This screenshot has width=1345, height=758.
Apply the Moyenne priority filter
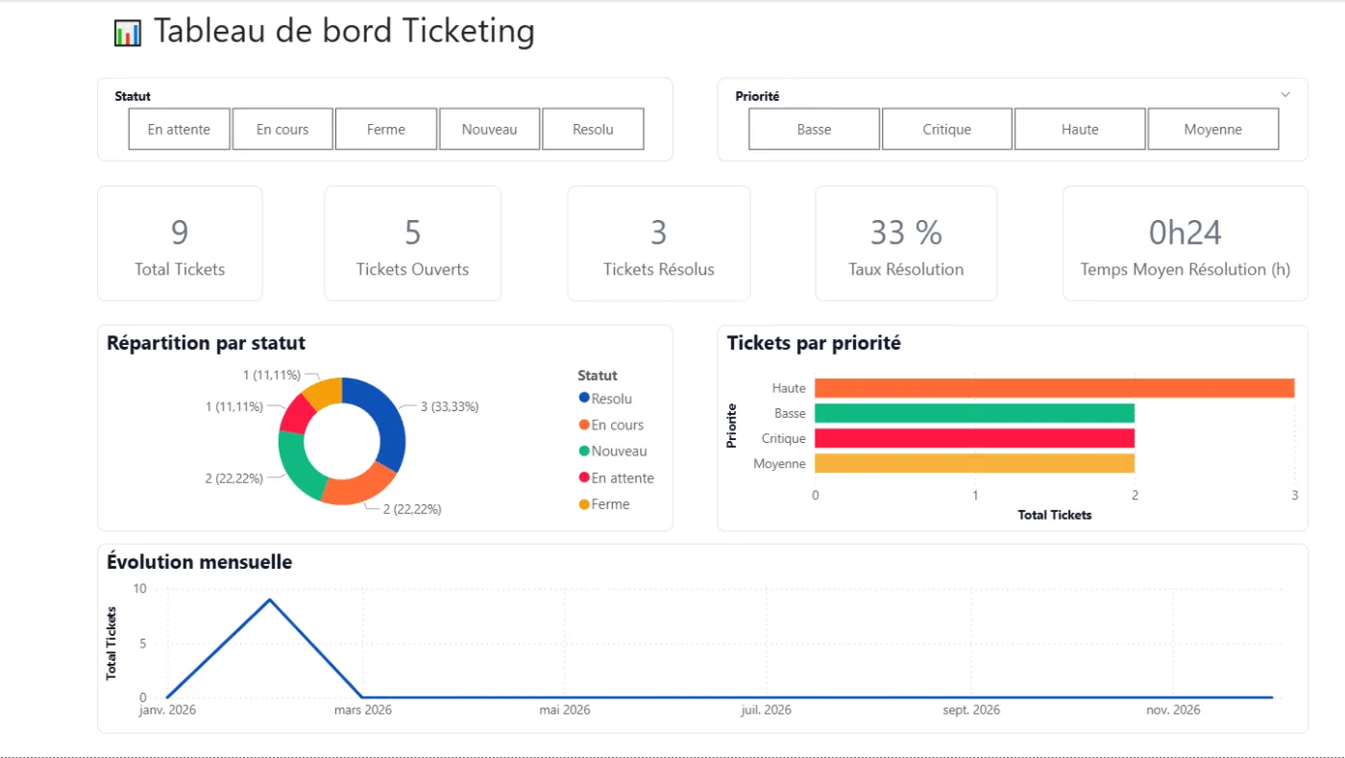tap(1213, 129)
